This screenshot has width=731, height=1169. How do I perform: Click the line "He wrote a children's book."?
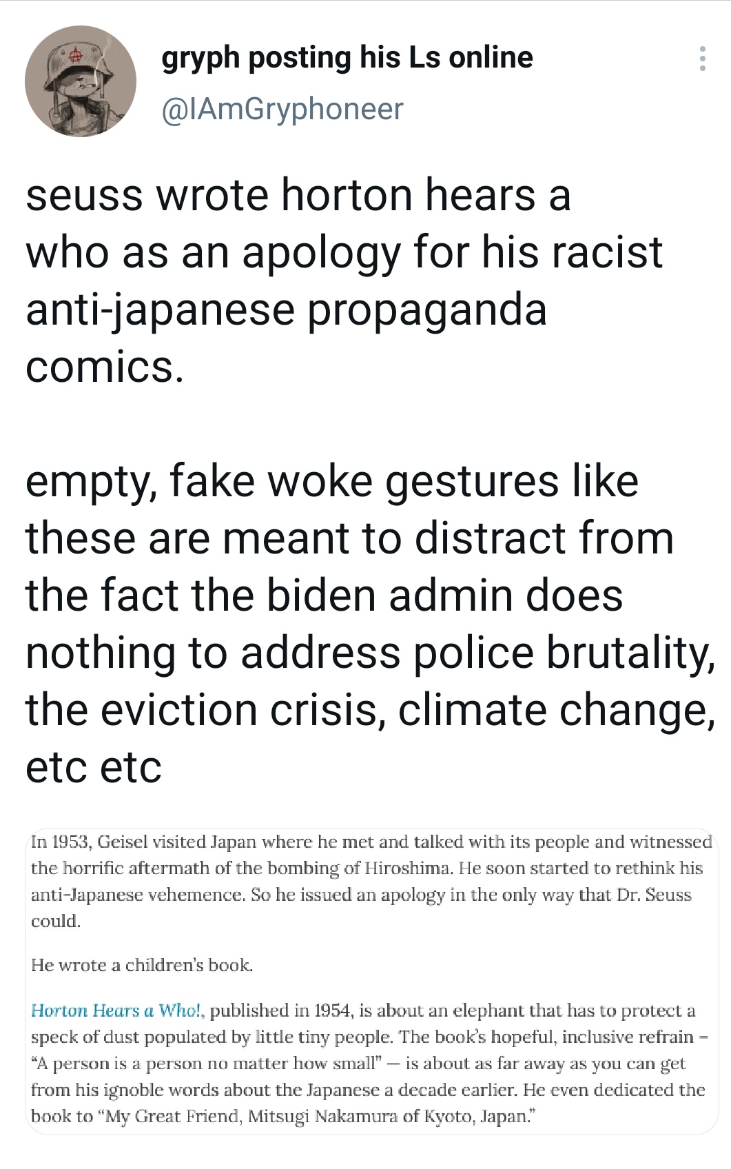[x=142, y=965]
